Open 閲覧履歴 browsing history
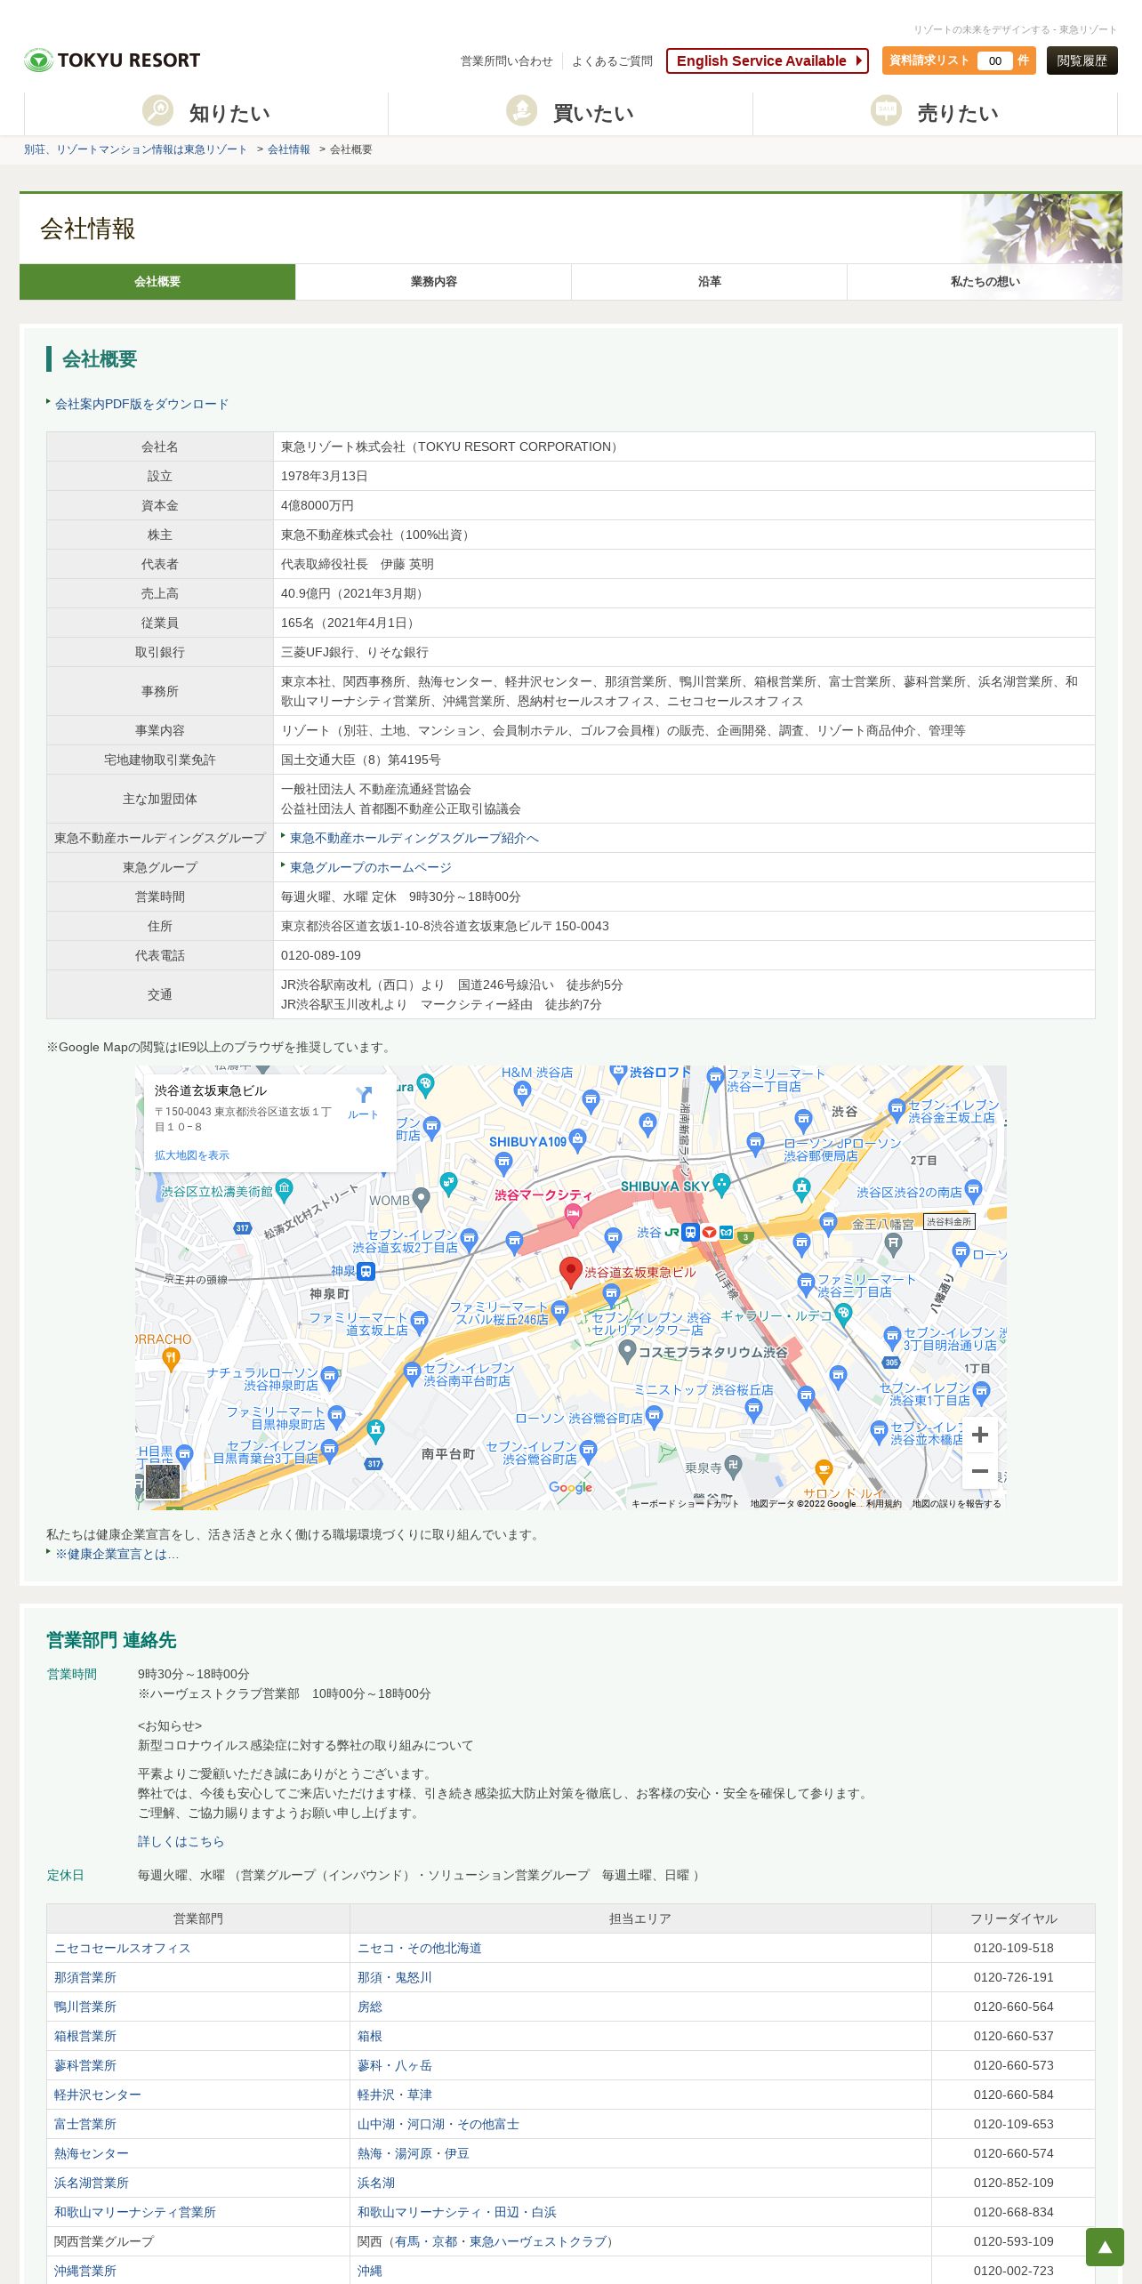Screen dimensions: 1142x2284 click(1082, 60)
